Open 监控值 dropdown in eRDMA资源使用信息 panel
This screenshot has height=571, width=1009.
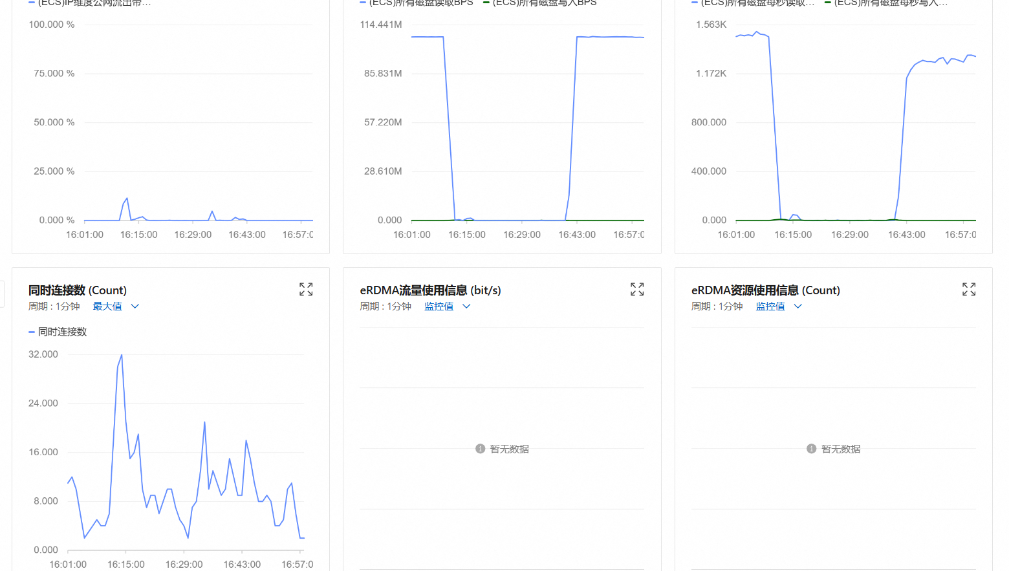click(x=779, y=307)
